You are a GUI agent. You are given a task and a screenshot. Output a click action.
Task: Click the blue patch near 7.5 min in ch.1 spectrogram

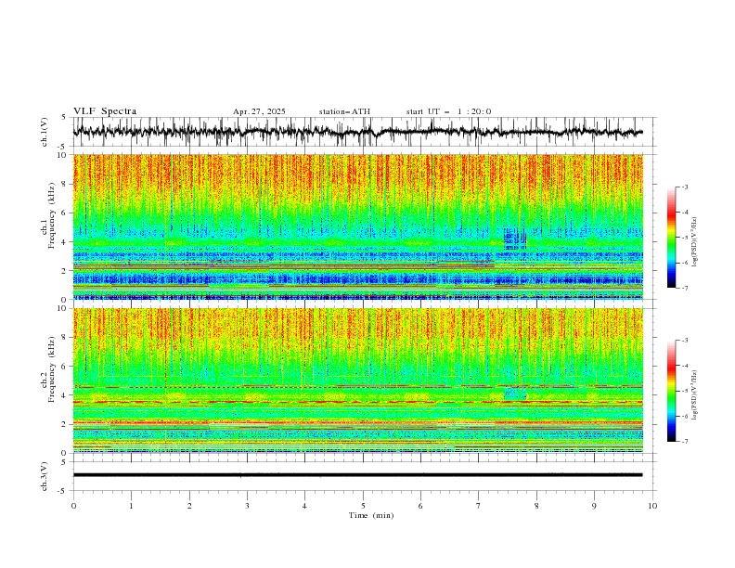click(515, 239)
